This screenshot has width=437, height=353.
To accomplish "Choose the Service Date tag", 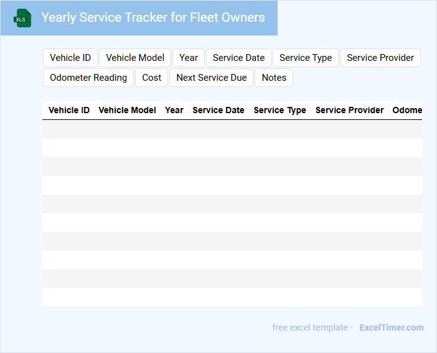I will coord(238,58).
